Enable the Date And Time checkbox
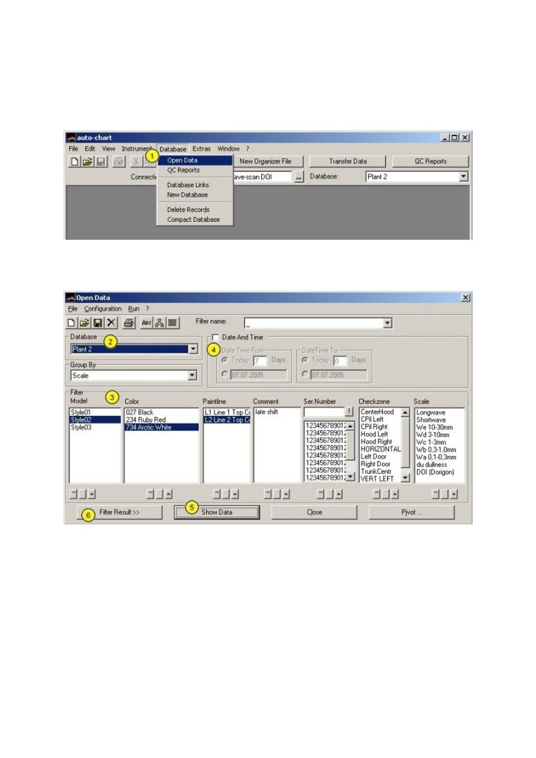536x758 pixels. 215,337
